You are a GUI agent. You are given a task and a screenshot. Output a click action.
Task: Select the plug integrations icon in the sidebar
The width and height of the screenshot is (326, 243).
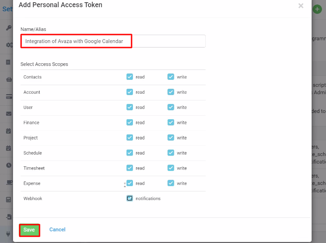[8, 234]
